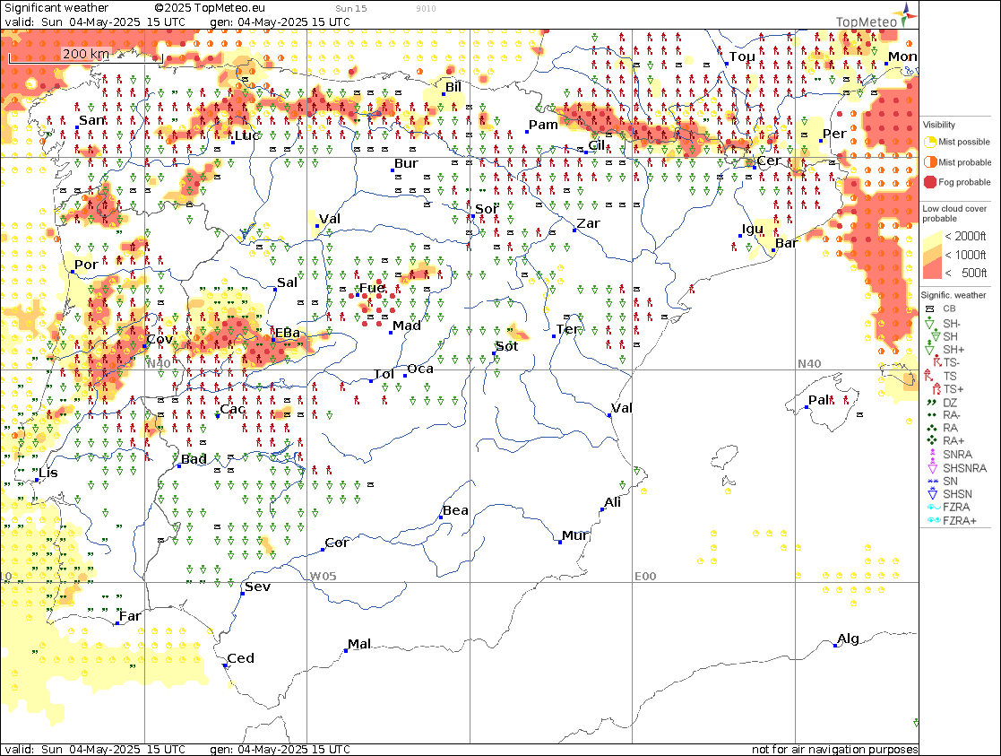Click the SH shower legend icon
1001x756 pixels.
tap(936, 336)
